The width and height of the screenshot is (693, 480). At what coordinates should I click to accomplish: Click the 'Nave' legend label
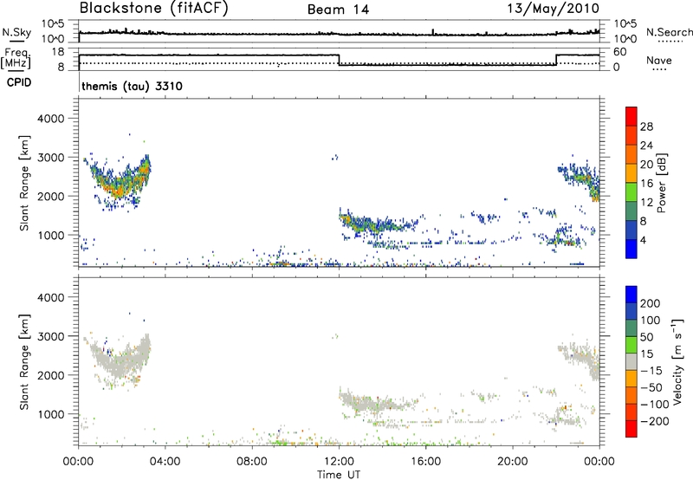(659, 61)
